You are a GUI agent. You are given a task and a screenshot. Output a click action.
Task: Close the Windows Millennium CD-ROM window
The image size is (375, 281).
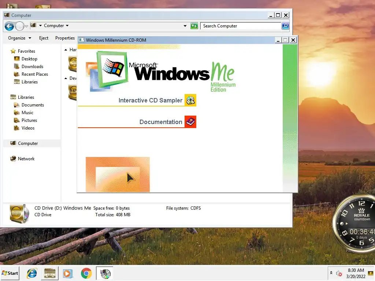(293, 40)
